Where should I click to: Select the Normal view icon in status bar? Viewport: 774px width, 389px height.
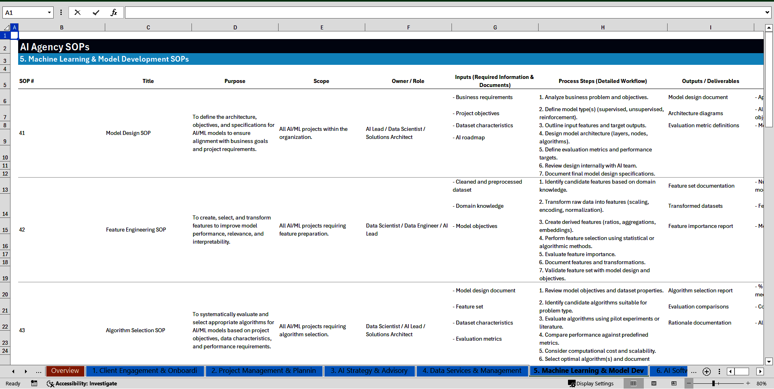pos(634,383)
